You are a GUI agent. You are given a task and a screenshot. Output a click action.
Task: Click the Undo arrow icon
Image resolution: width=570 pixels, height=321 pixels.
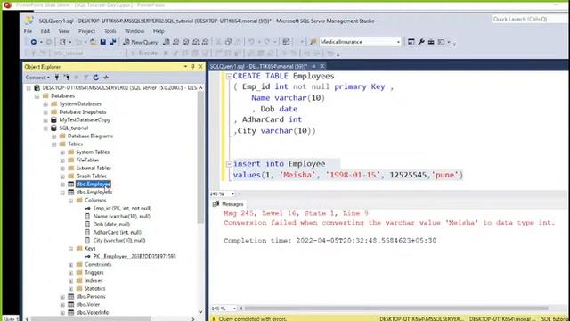251,42
